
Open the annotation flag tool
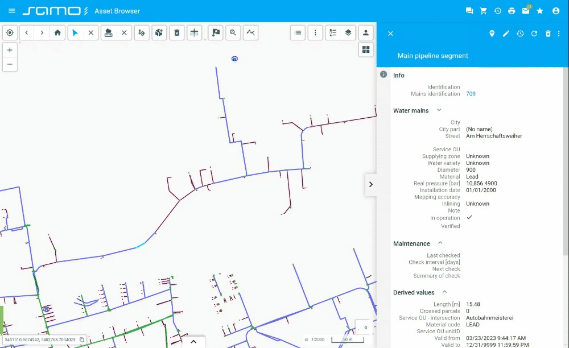click(x=216, y=32)
